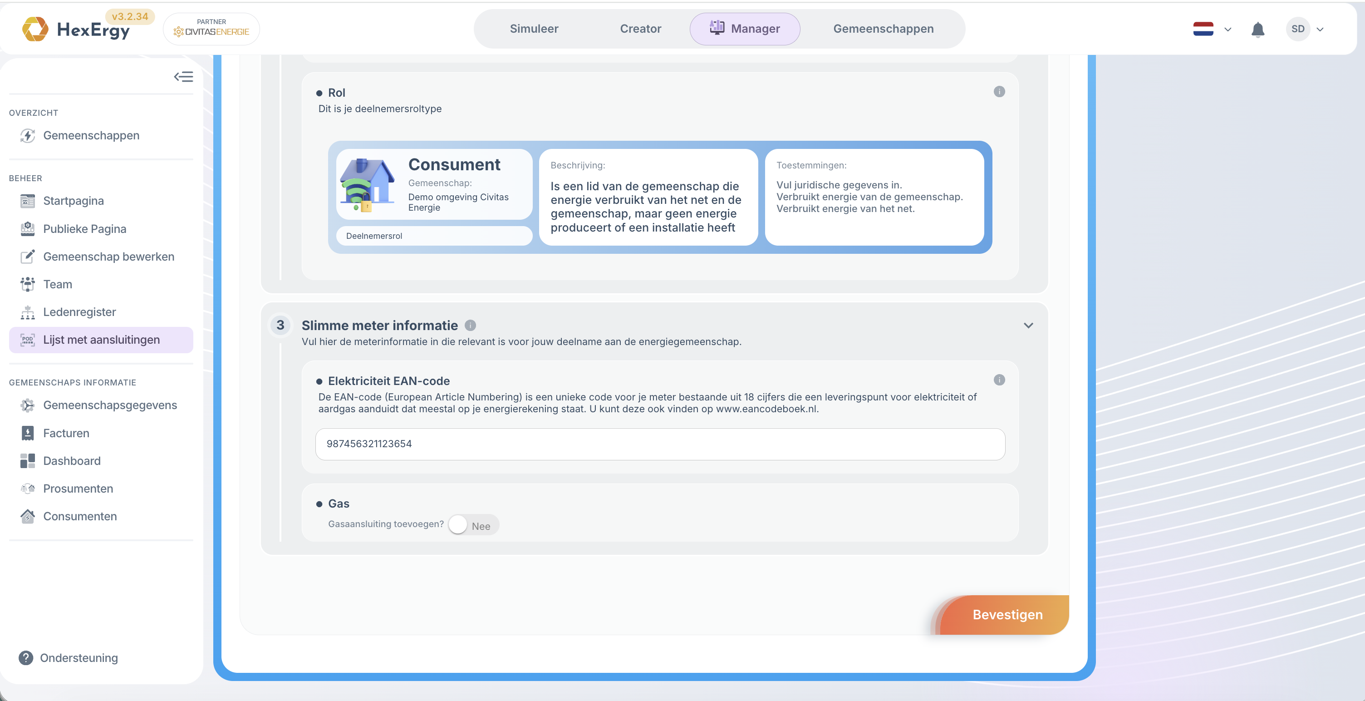This screenshot has height=701, width=1365.
Task: Collapse the Slimme meter informatie section
Action: [x=1028, y=326]
